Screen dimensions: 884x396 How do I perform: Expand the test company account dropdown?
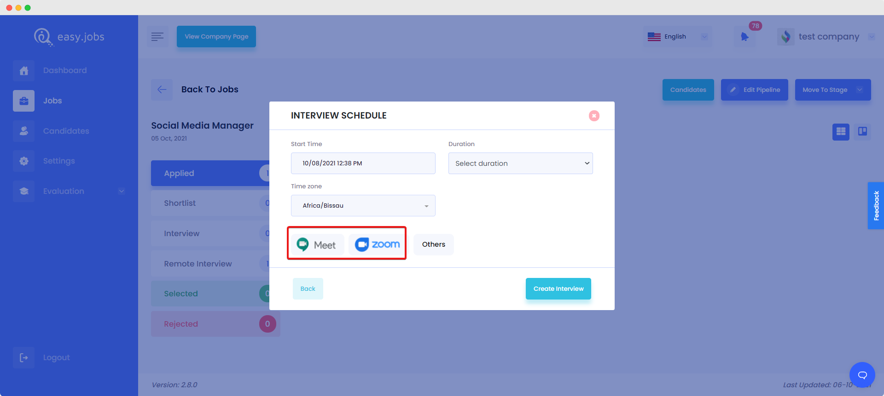(872, 37)
